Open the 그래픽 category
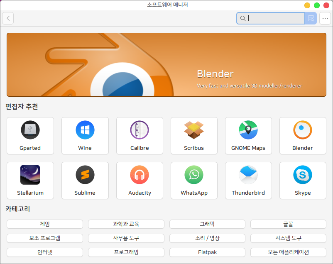 coord(207,224)
